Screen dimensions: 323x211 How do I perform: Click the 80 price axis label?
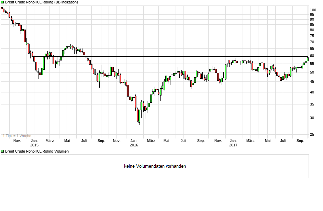pos(312,30)
